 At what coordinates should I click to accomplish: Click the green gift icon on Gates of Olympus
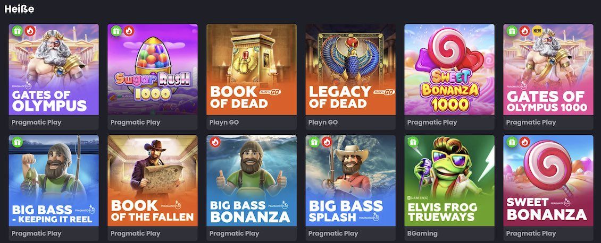tap(17, 31)
